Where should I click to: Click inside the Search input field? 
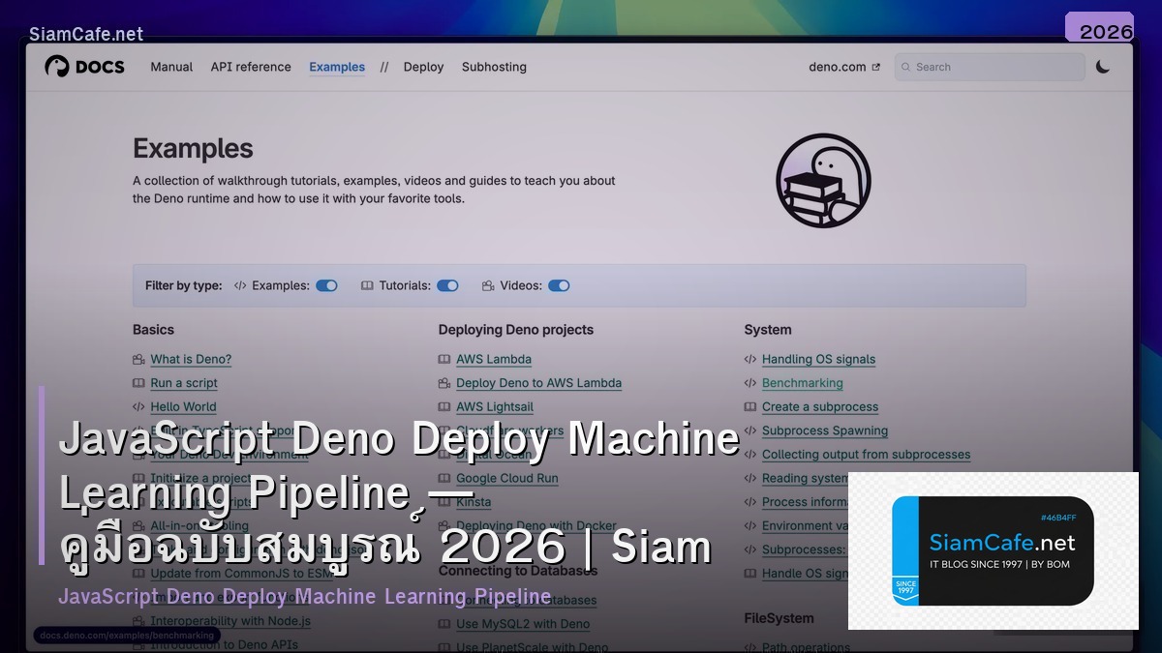tap(988, 67)
